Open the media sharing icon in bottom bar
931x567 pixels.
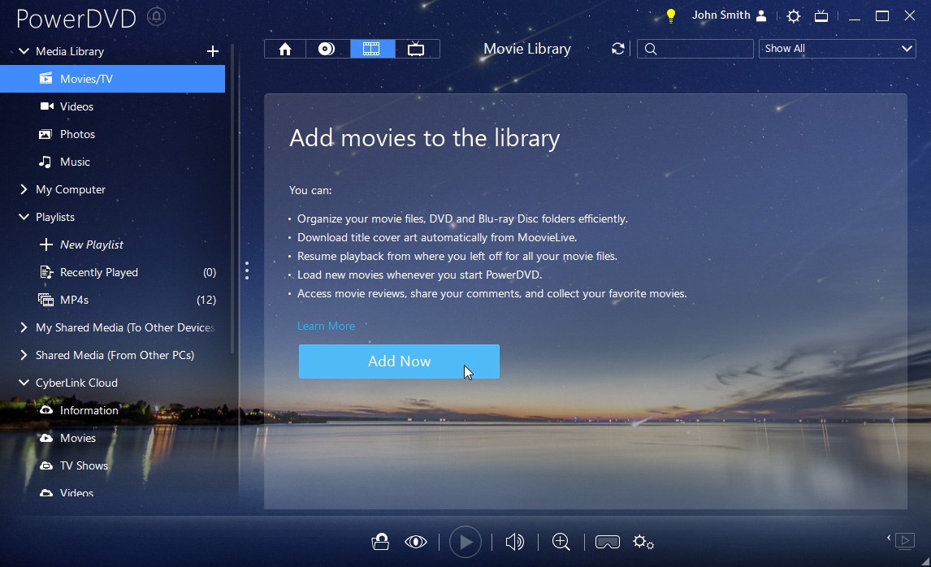point(380,542)
